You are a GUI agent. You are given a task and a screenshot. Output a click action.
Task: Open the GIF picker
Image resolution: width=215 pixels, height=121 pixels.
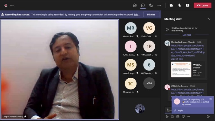[178, 117]
